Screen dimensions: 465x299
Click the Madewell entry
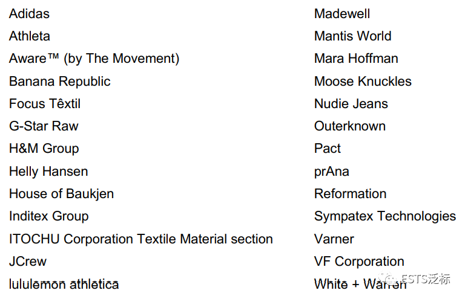pyautogui.click(x=342, y=14)
